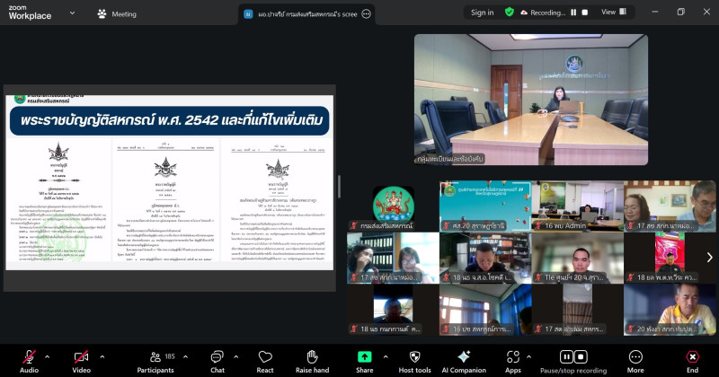Viewport: 719px width, 377px height.
Task: Open the Apps menu icon
Action: pos(513,357)
